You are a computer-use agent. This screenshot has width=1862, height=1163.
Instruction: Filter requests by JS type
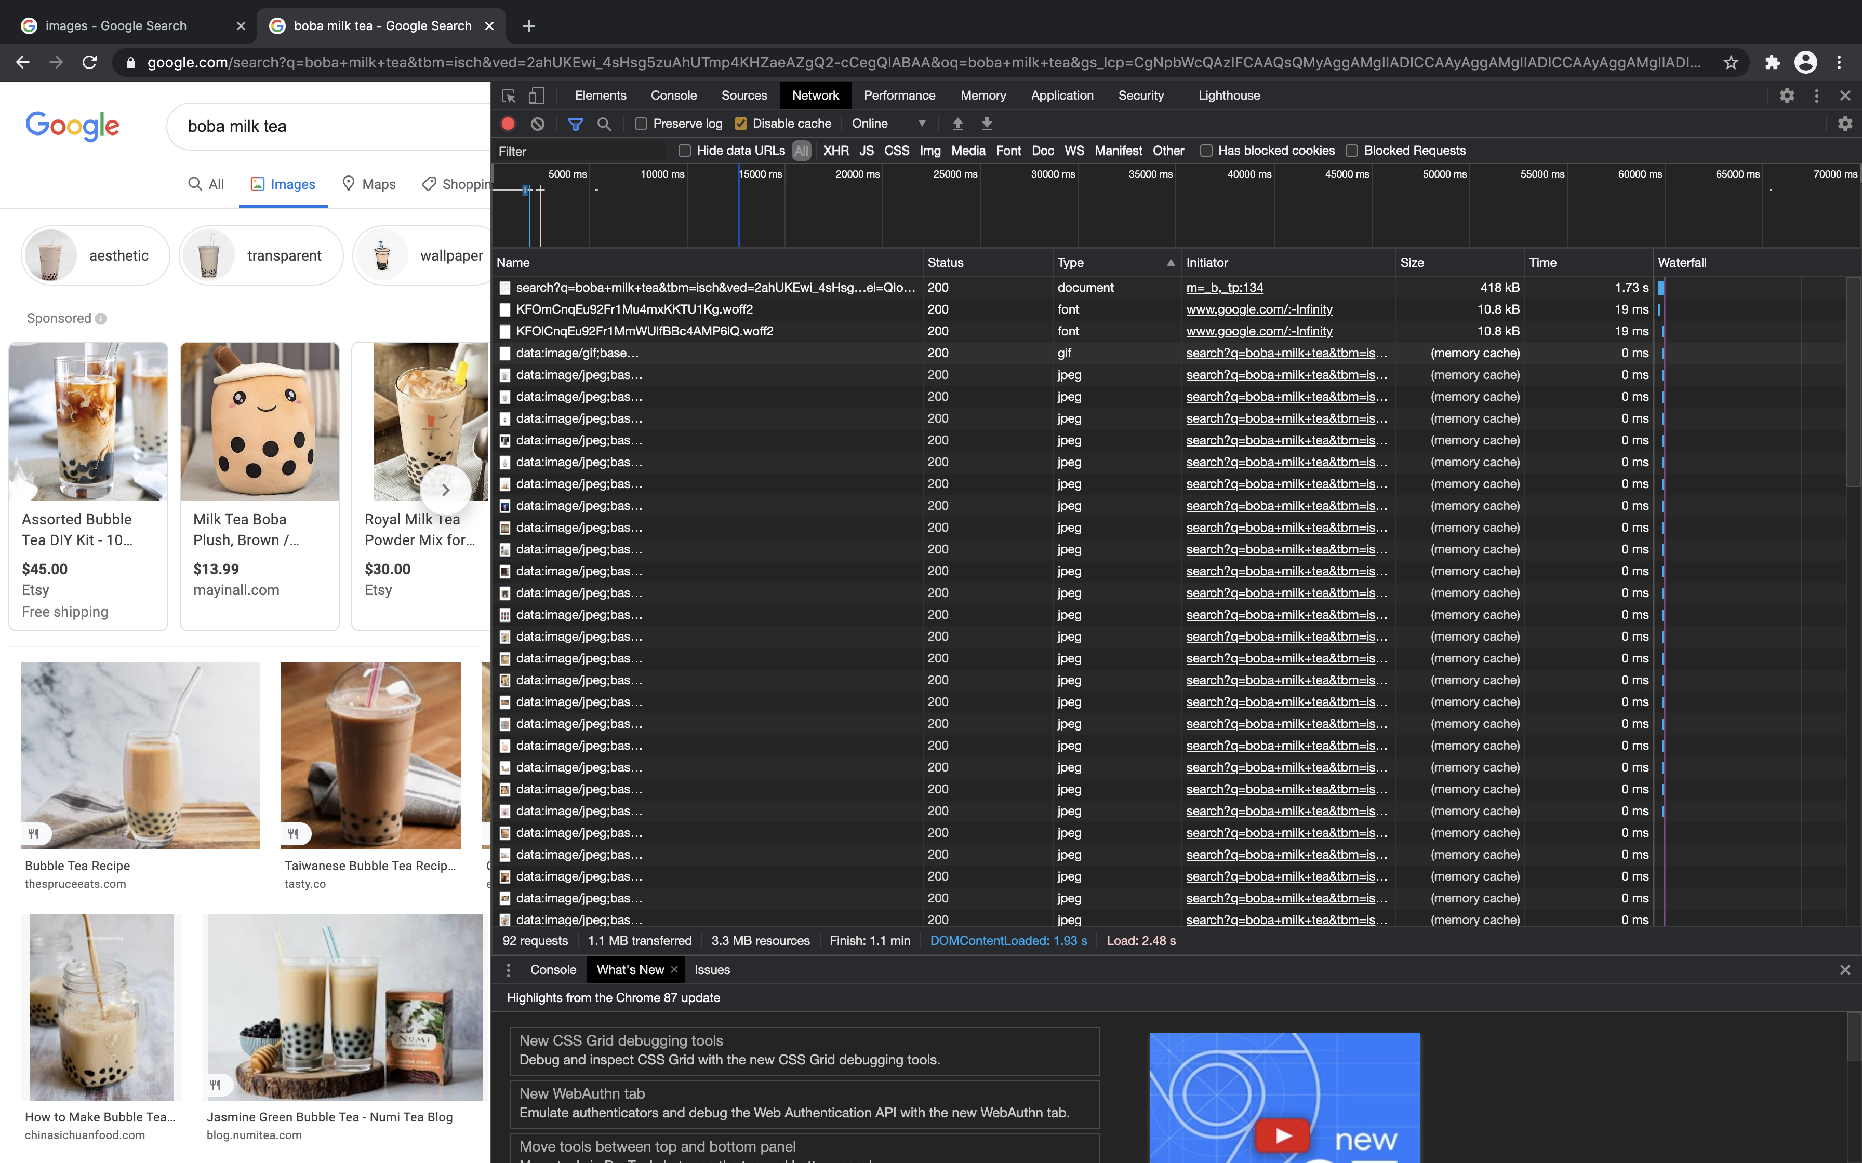(x=867, y=151)
